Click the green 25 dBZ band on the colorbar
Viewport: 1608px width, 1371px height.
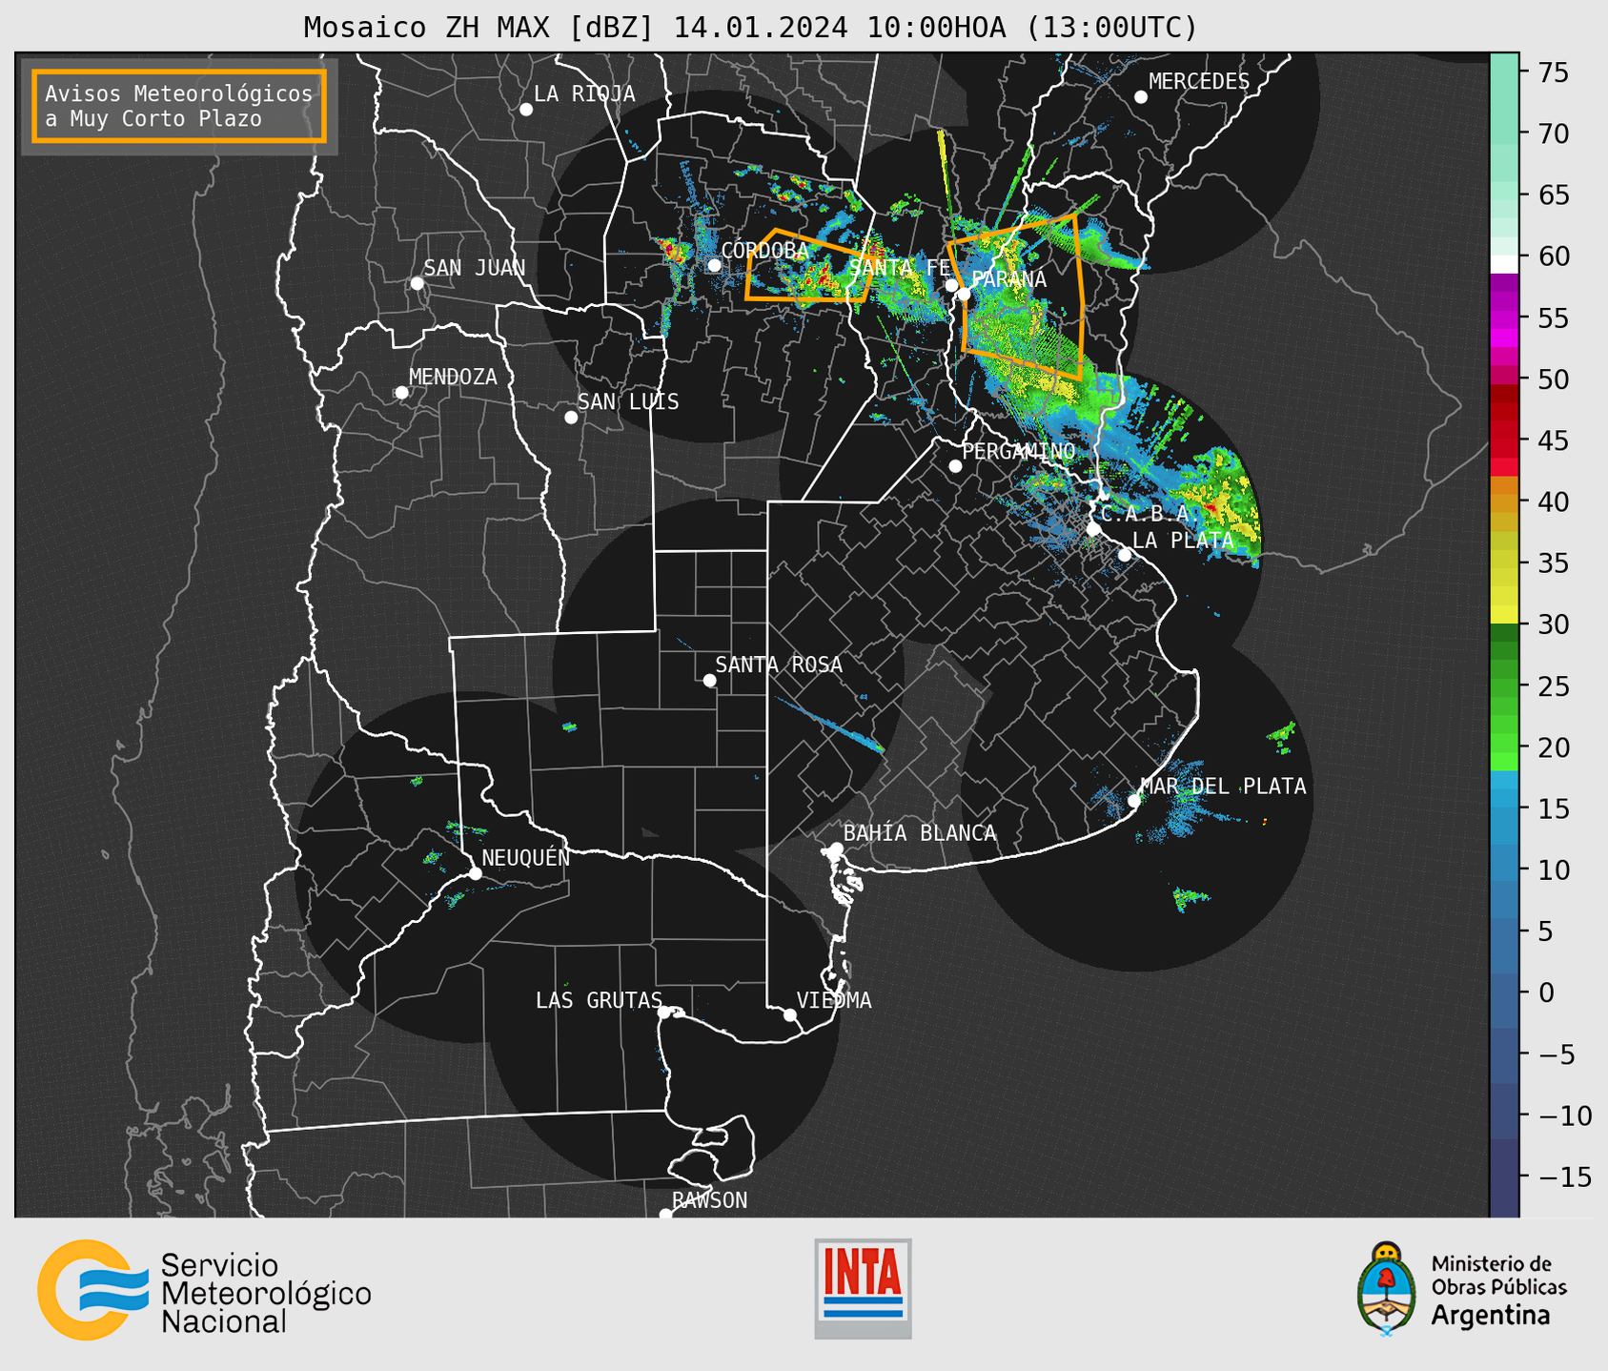point(1504,685)
